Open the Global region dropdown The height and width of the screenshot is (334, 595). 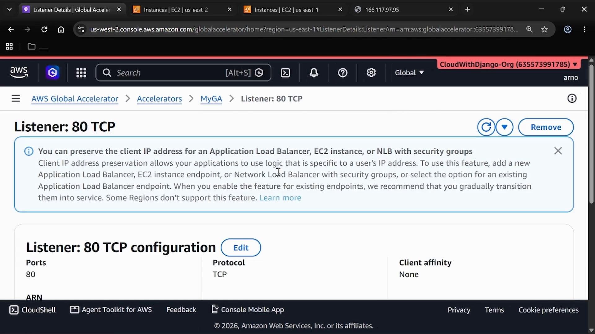click(409, 73)
